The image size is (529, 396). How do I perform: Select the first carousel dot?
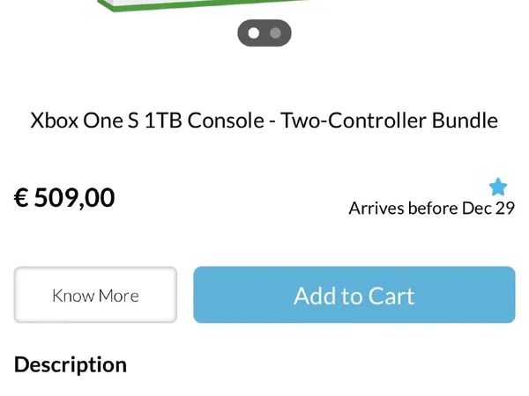click(254, 33)
